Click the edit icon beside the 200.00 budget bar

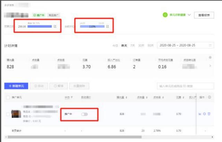[x=55, y=26]
